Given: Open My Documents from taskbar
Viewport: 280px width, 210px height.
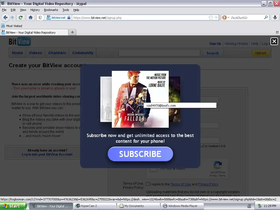Looking at the screenshot, I should [139, 206].
